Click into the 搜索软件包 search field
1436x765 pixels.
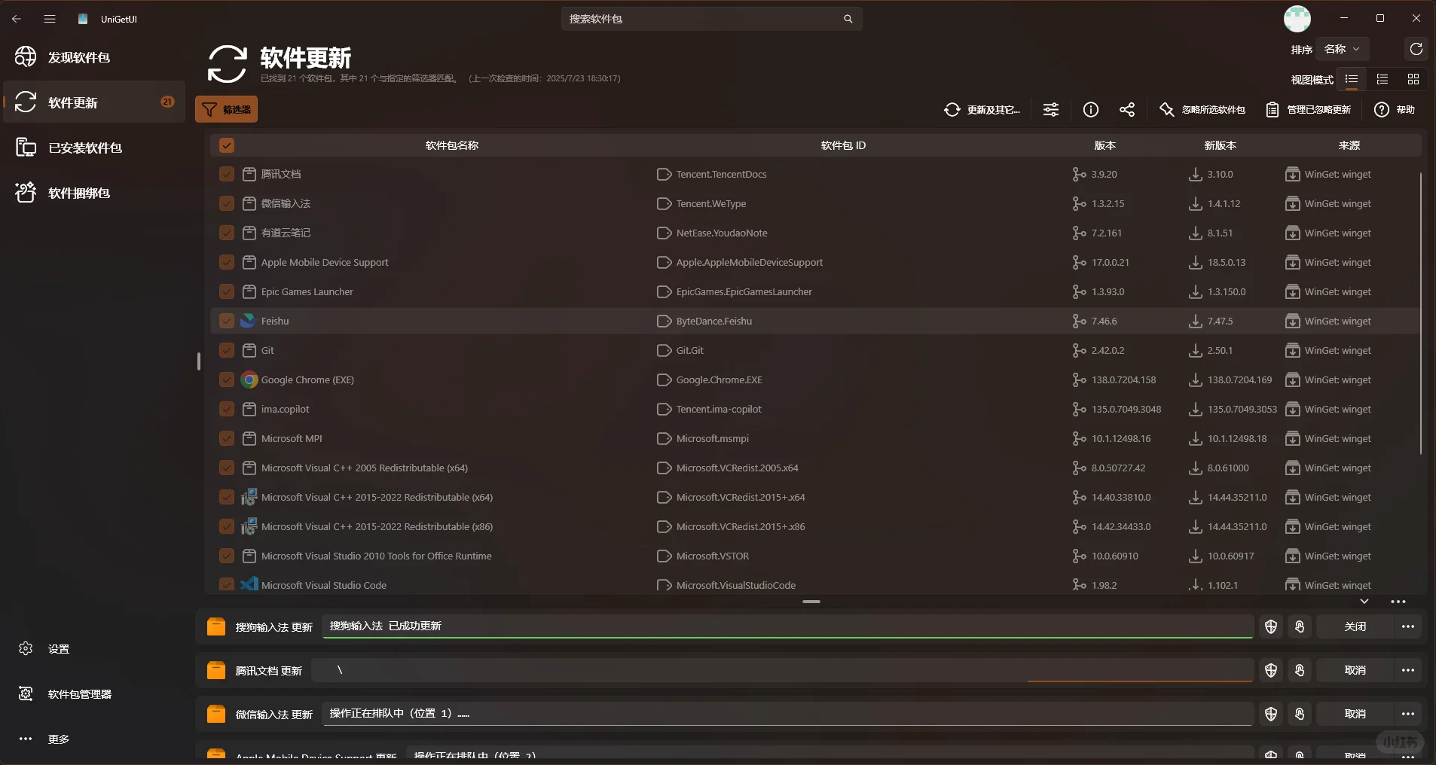[712, 19]
